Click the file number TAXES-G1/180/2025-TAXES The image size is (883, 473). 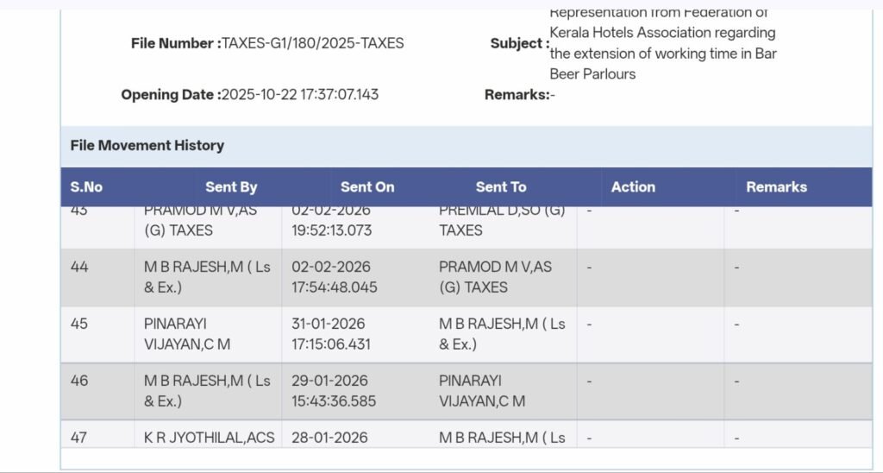[x=312, y=43]
